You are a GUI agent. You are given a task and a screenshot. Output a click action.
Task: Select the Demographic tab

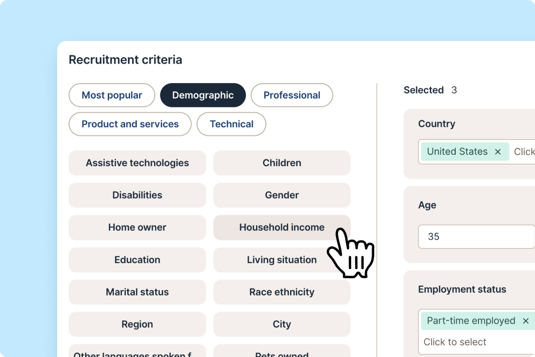203,95
